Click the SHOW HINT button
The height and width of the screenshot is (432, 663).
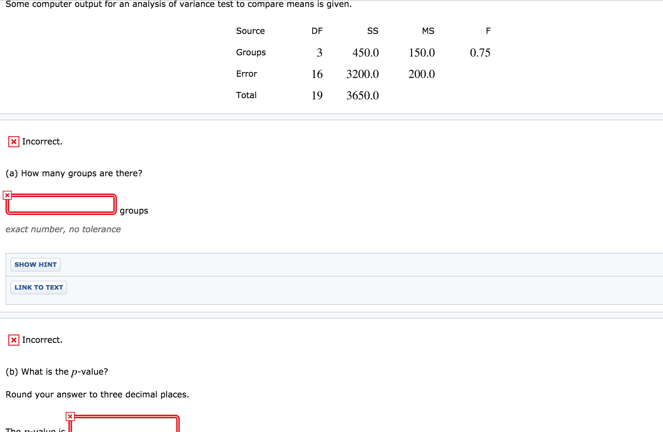click(x=36, y=265)
